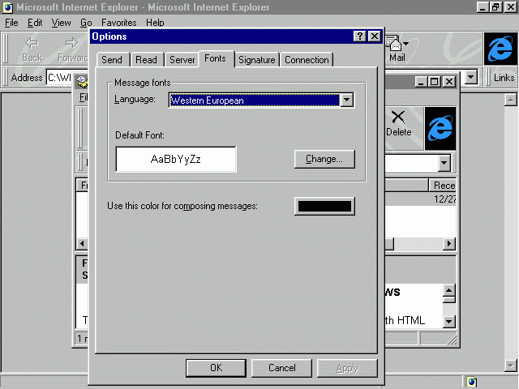
Task: Click the Received column header in mail window
Action: tap(443, 186)
